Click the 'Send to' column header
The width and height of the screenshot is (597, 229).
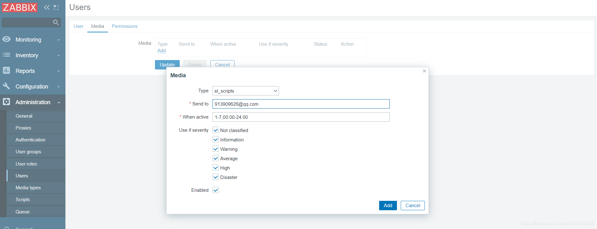point(187,44)
